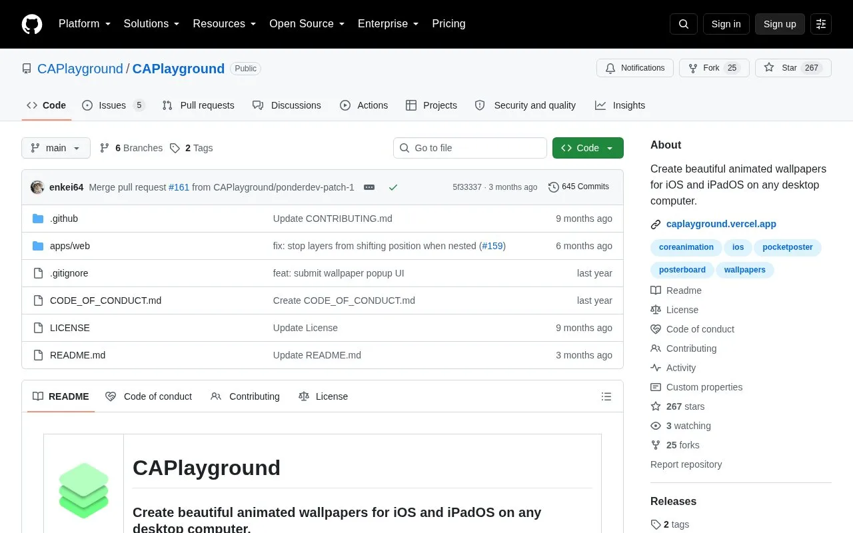The height and width of the screenshot is (533, 853).
Task: Open the apps/web folder
Action: point(70,246)
